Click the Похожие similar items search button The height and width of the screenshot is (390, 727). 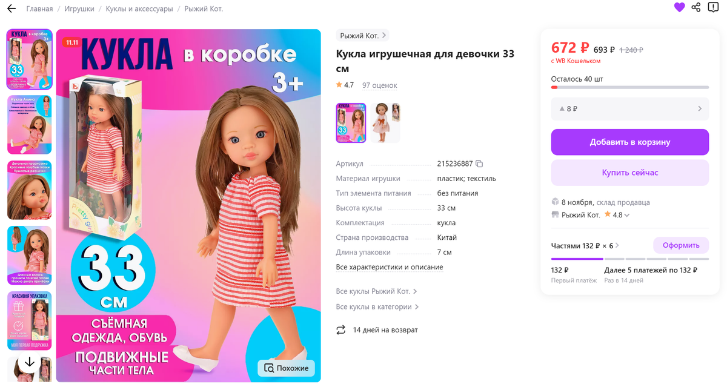287,368
